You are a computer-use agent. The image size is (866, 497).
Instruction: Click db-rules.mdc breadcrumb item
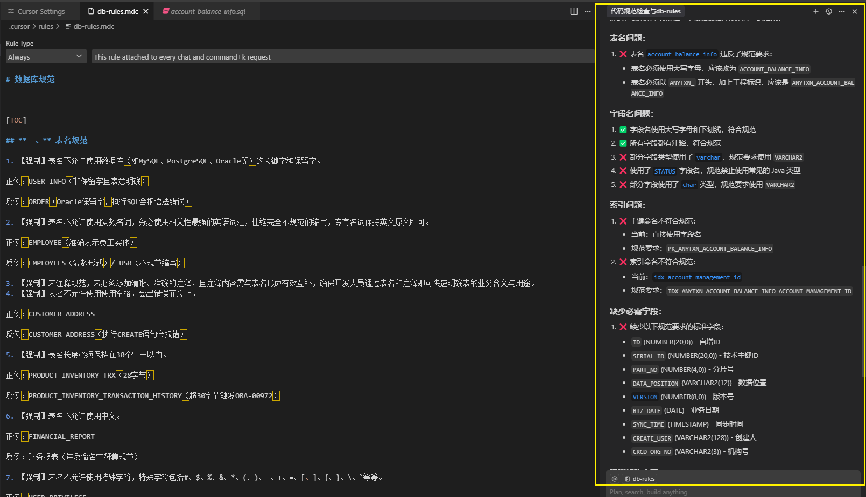click(90, 26)
